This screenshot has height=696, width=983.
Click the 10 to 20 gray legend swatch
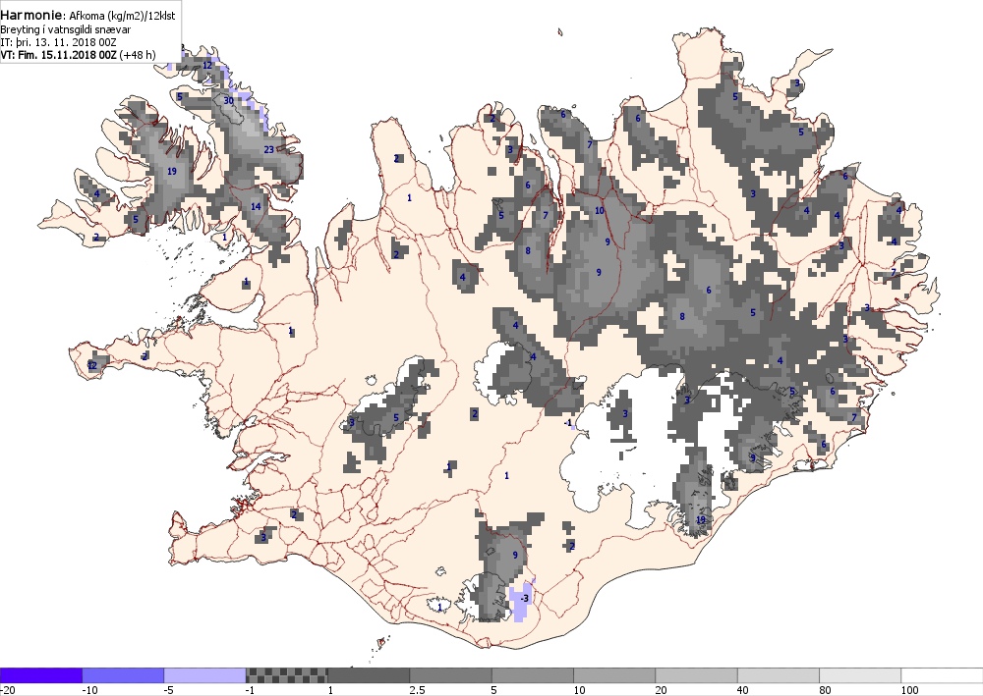pyautogui.click(x=614, y=675)
